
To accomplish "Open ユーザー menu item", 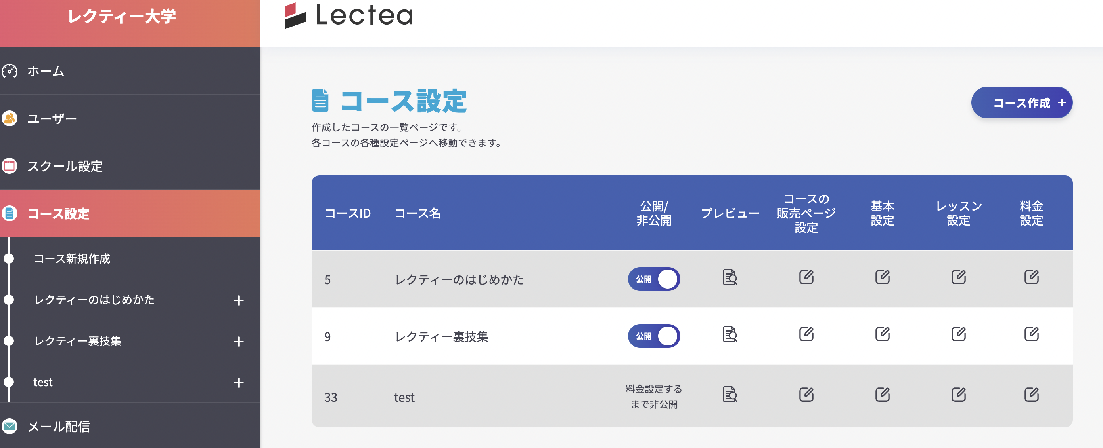I will click(52, 118).
